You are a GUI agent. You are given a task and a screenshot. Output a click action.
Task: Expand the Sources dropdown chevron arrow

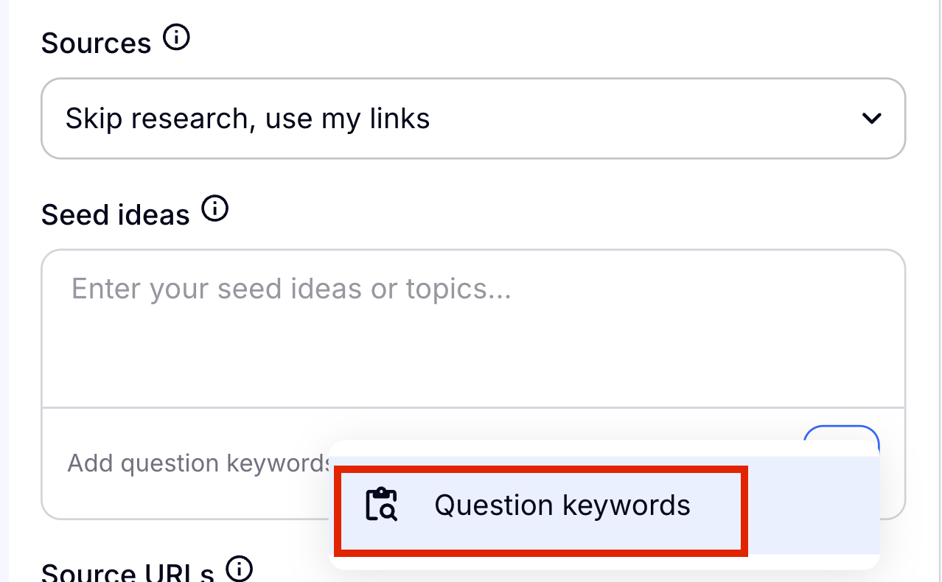(x=872, y=118)
